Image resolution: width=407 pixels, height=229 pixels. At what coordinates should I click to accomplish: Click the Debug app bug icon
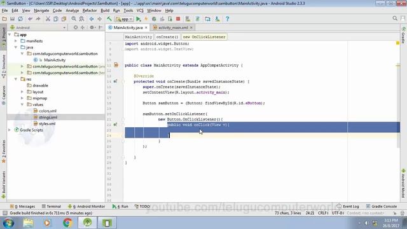pyautogui.click(x=154, y=18)
